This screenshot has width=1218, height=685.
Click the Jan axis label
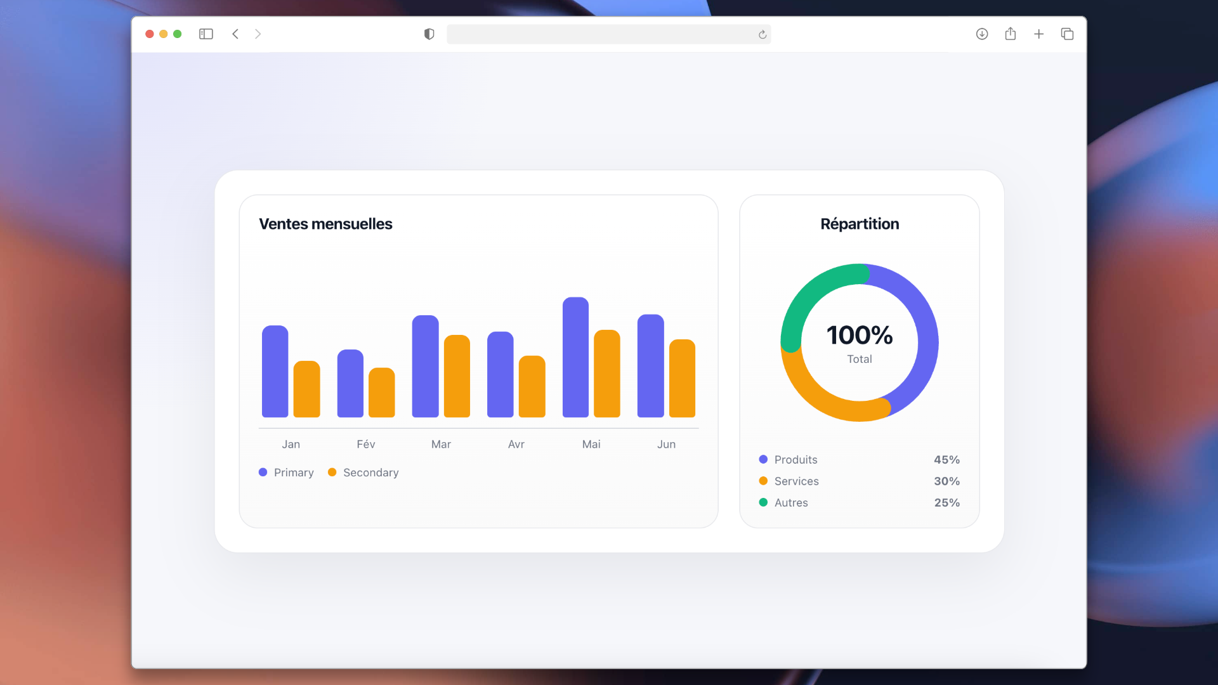click(x=291, y=445)
